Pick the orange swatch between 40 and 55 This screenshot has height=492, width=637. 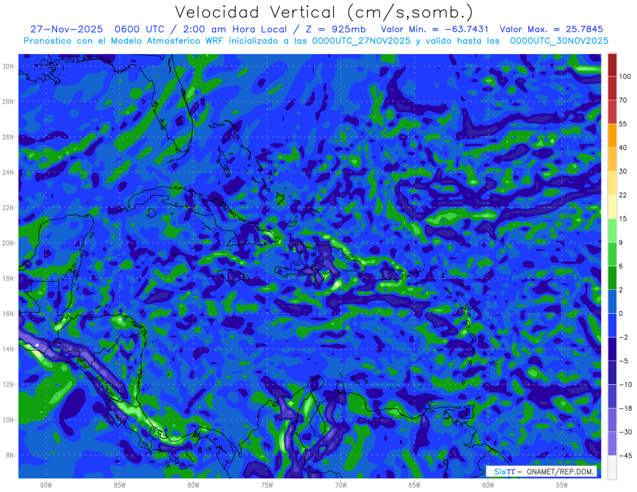(x=612, y=136)
